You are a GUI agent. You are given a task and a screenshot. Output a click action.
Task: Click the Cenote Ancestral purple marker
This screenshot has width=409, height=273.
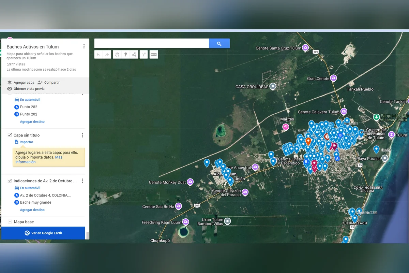255,167
